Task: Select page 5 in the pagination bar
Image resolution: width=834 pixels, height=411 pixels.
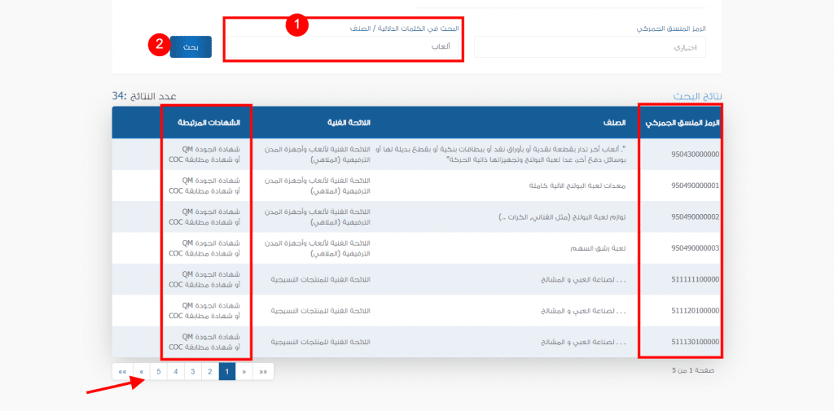Action: 158,372
